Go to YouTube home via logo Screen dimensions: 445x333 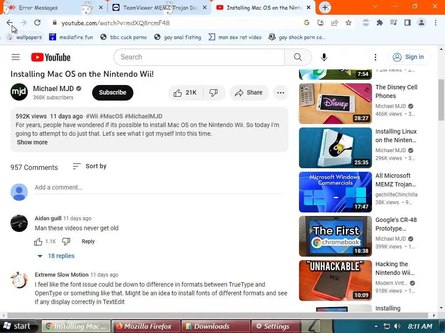click(x=51, y=57)
